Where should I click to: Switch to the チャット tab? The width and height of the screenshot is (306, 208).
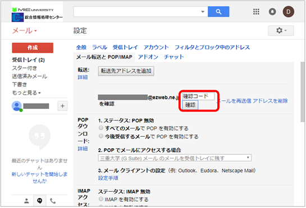click(174, 57)
